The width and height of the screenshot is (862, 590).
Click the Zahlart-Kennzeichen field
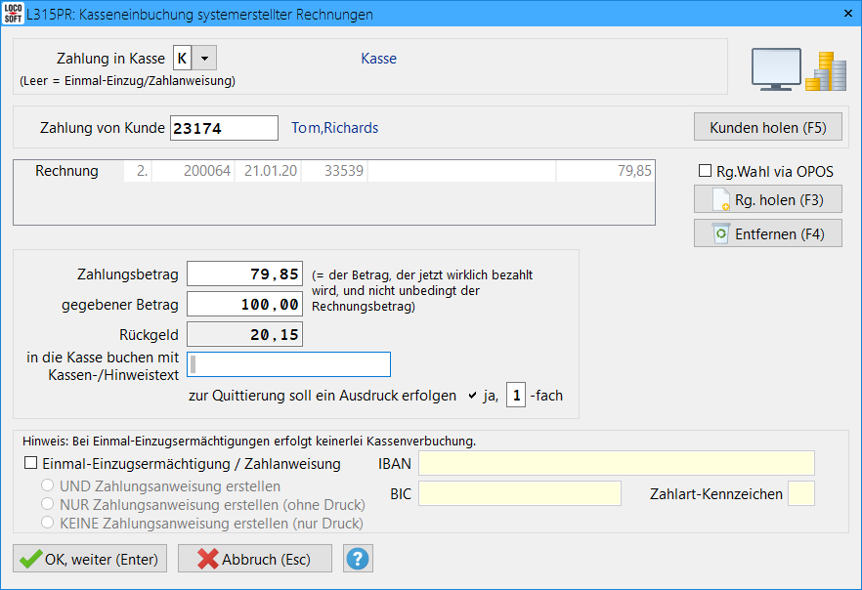800,493
